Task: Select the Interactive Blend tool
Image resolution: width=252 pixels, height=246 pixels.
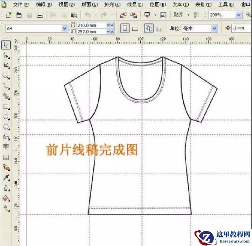Action: [6, 168]
